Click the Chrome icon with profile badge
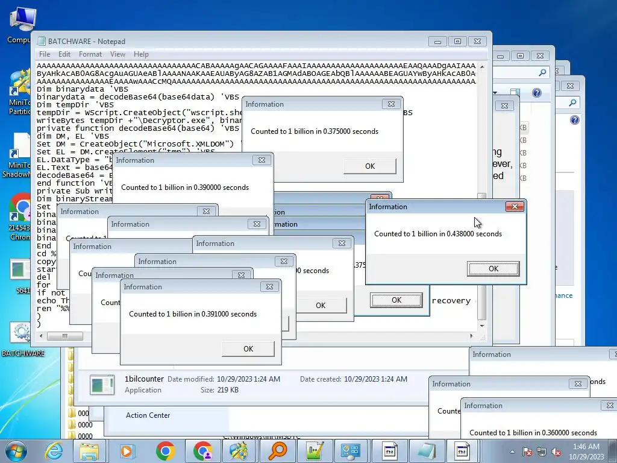This screenshot has height=463, width=617. coord(203,451)
